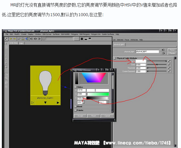Click input triangle on physical_light1 node

[x=33, y=103]
